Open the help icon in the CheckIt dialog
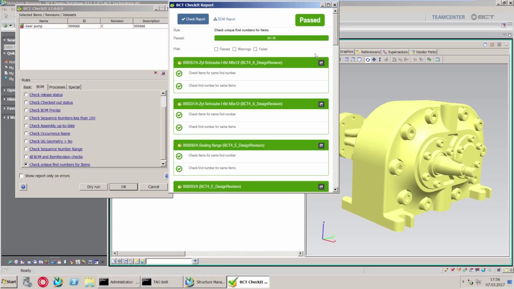This screenshot has width=514, height=289. point(23,187)
